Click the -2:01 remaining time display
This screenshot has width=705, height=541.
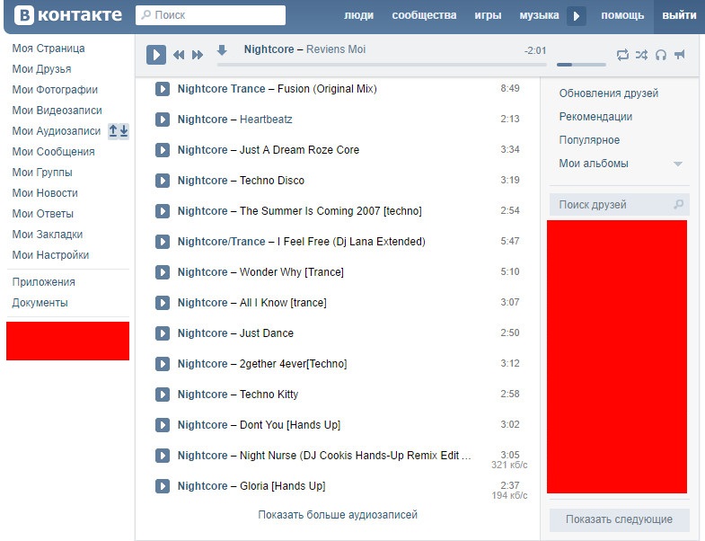535,51
